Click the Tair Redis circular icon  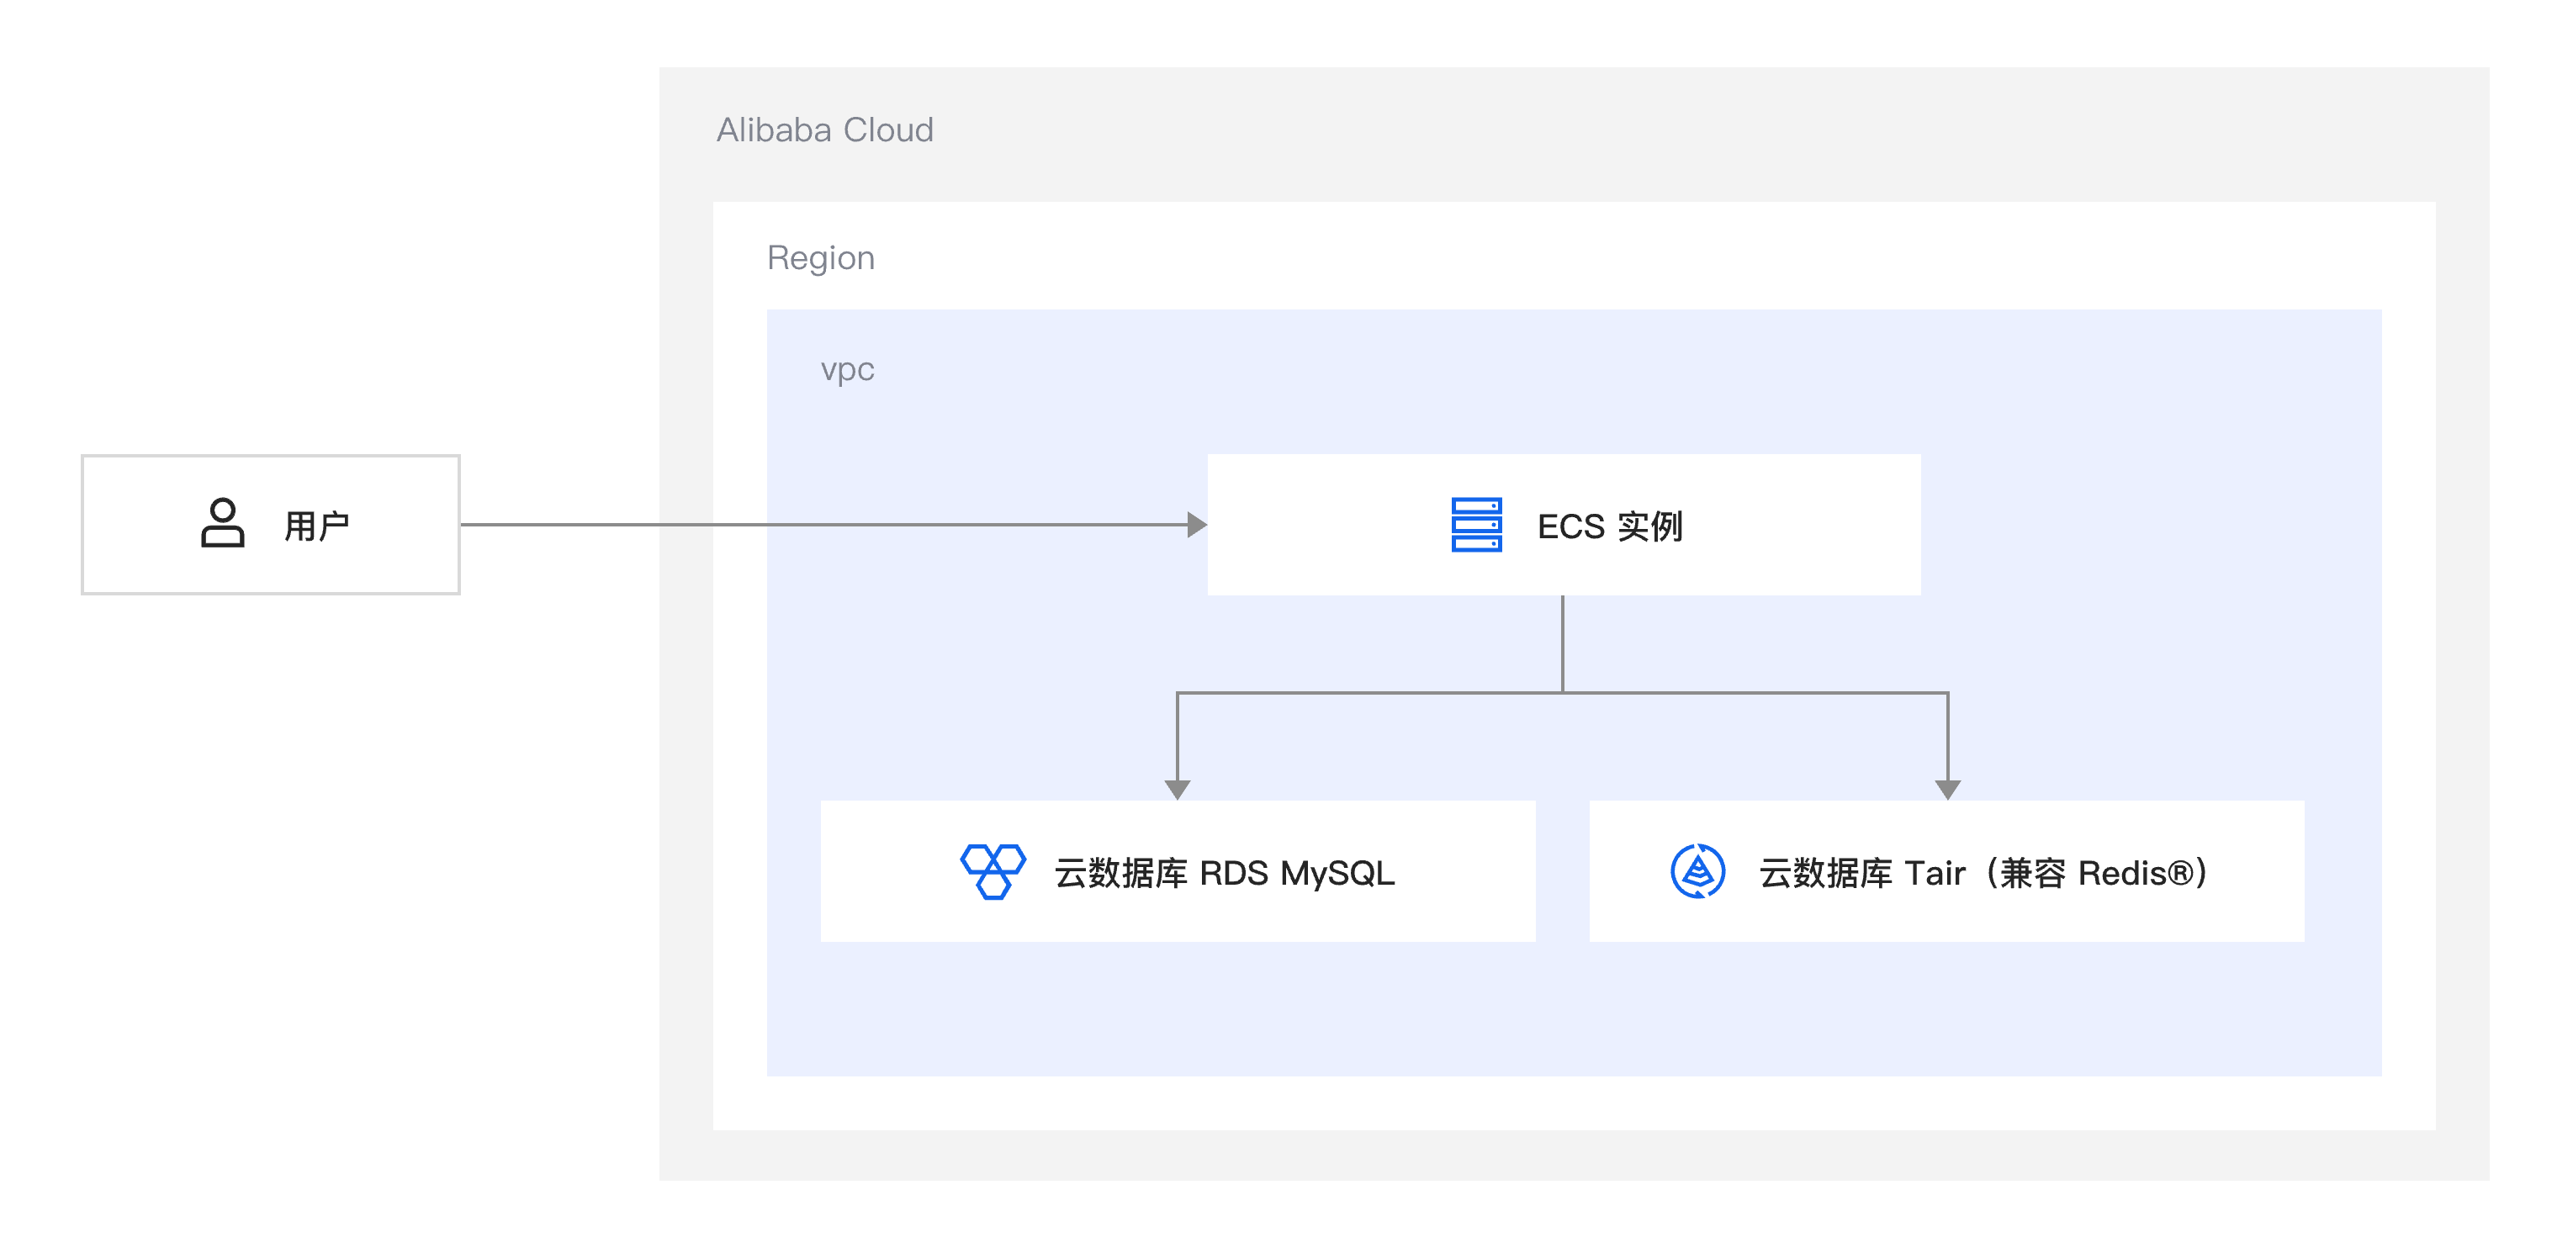pyautogui.click(x=1697, y=870)
